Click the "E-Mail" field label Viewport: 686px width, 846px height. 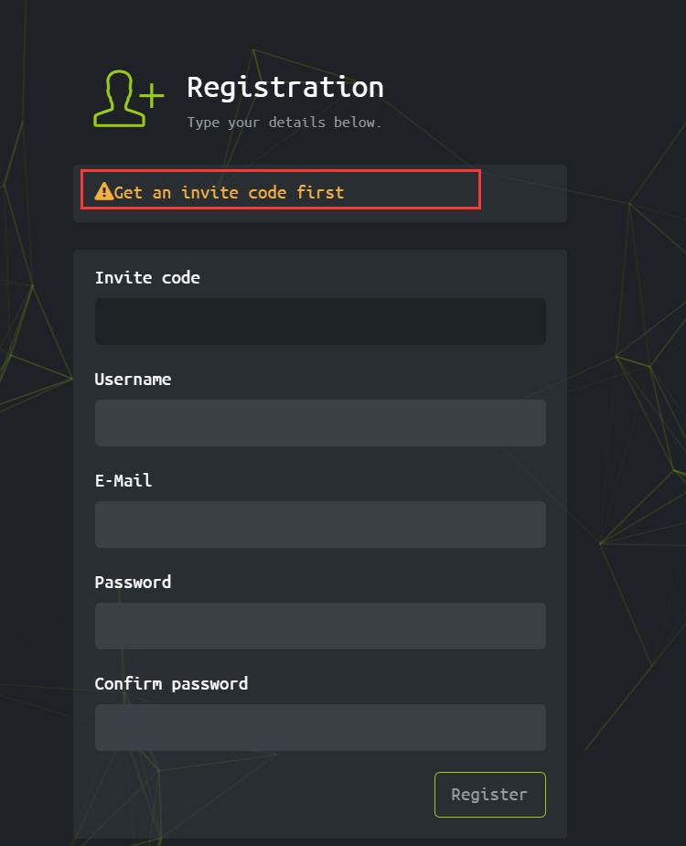pos(123,481)
